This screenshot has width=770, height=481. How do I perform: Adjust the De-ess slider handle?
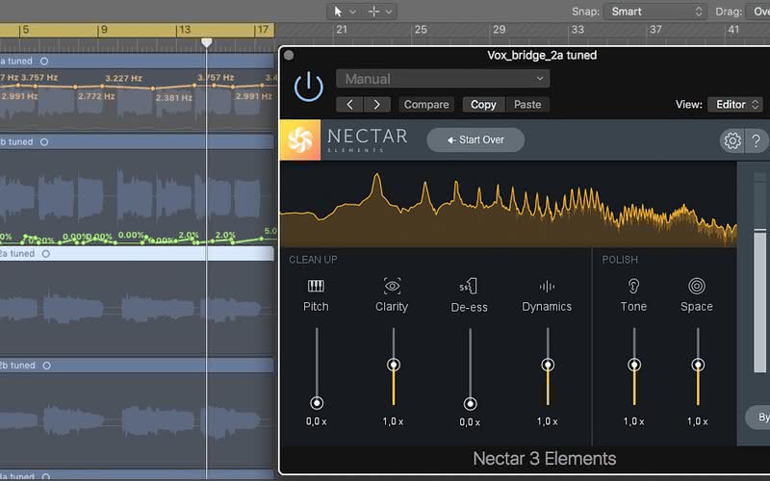click(470, 403)
